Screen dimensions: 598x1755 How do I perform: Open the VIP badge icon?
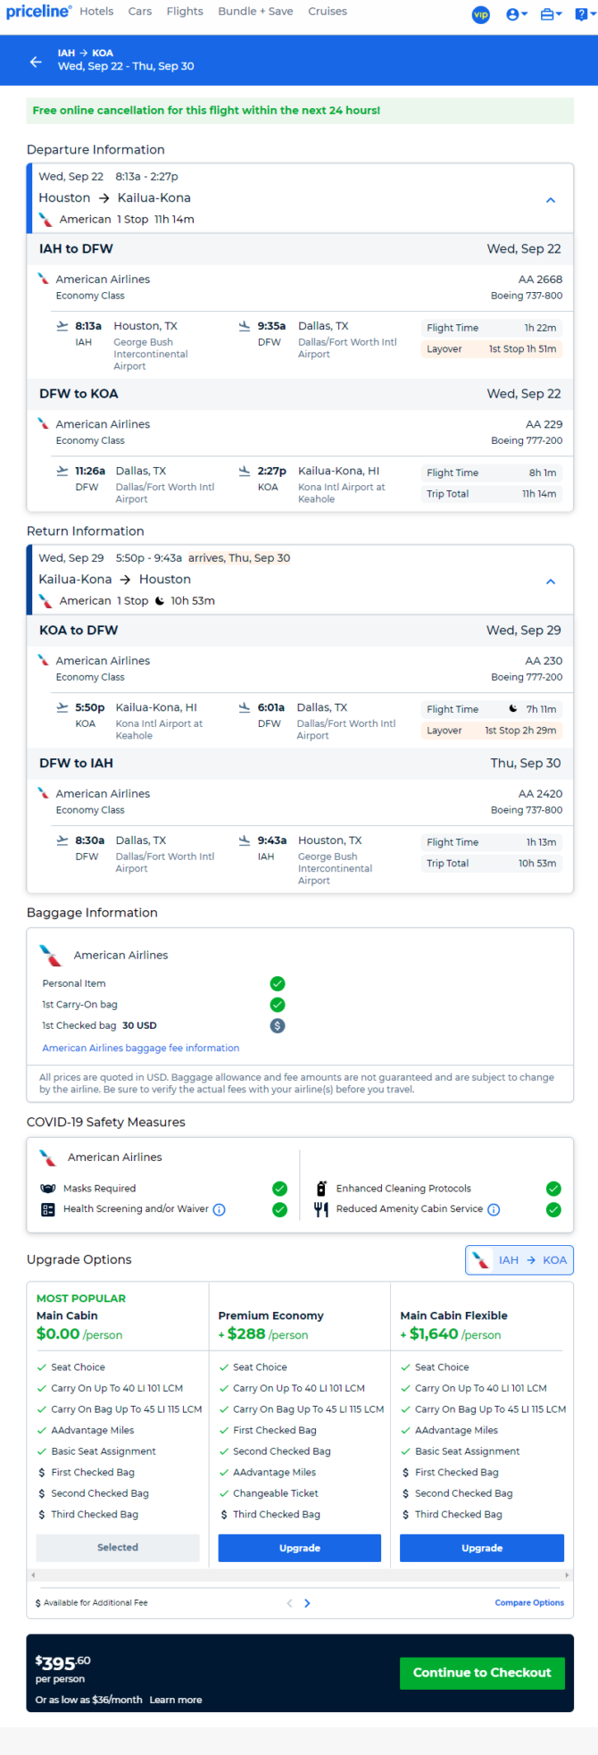click(x=481, y=14)
